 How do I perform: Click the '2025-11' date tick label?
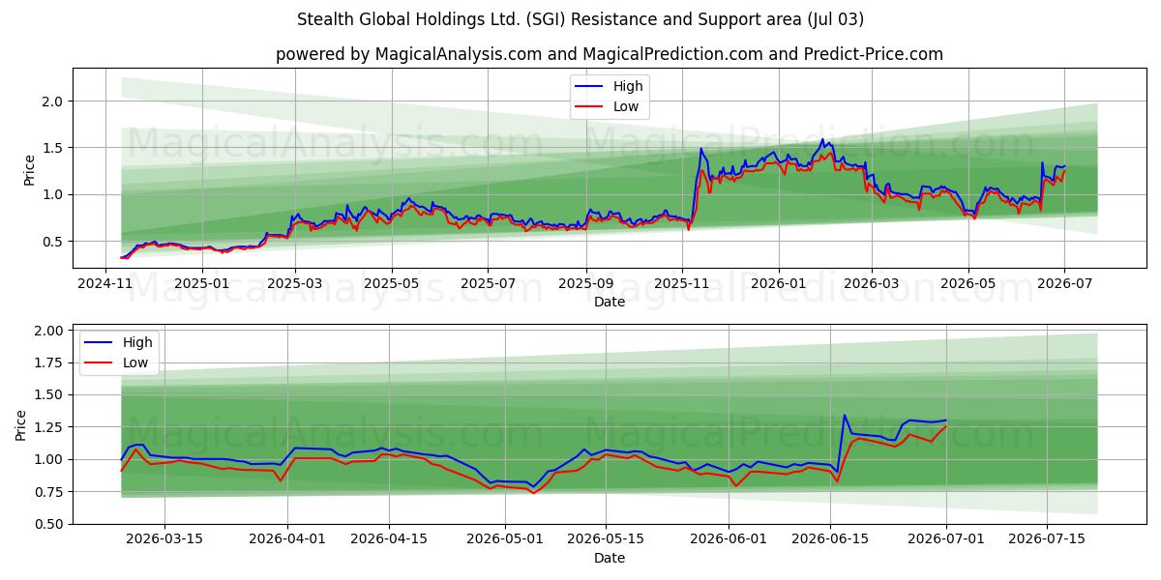[x=682, y=283]
